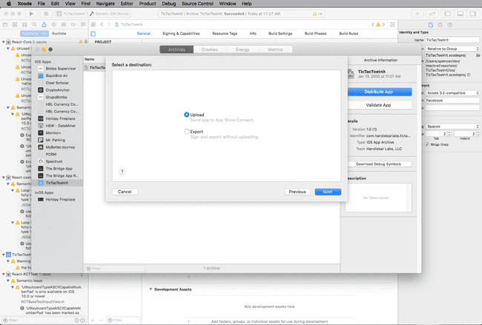
Task: Select the Export radio button
Action: coord(186,131)
